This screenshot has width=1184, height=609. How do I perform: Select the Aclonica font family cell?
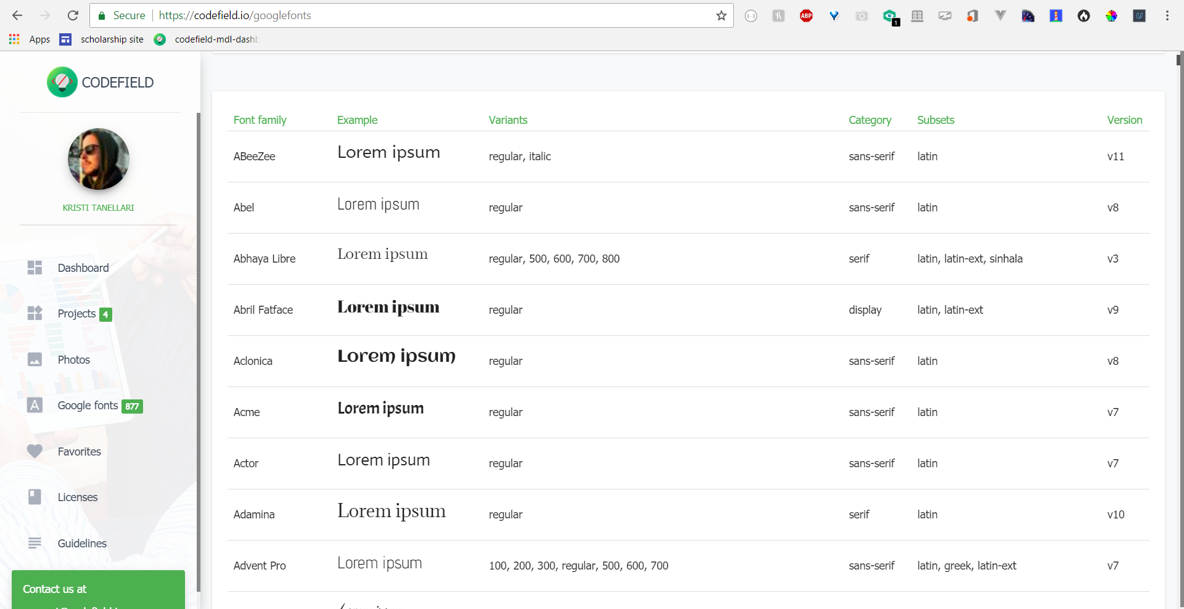253,361
